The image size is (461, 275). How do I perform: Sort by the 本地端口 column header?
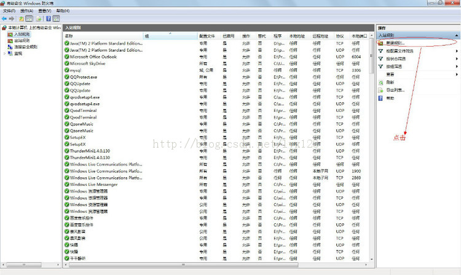[x=360, y=36]
